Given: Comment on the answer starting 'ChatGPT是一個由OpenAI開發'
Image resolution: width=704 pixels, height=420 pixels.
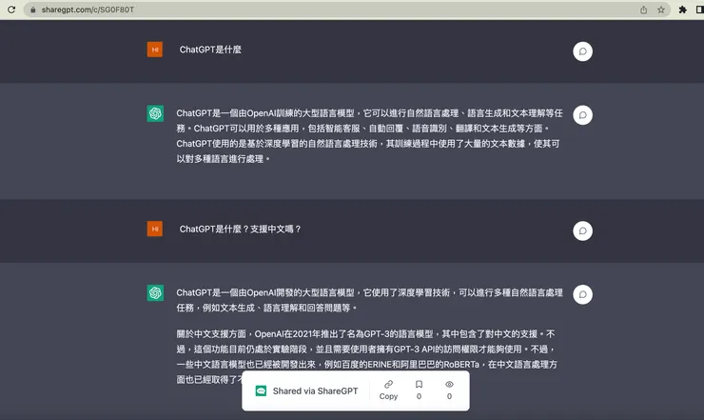Looking at the screenshot, I should [583, 294].
